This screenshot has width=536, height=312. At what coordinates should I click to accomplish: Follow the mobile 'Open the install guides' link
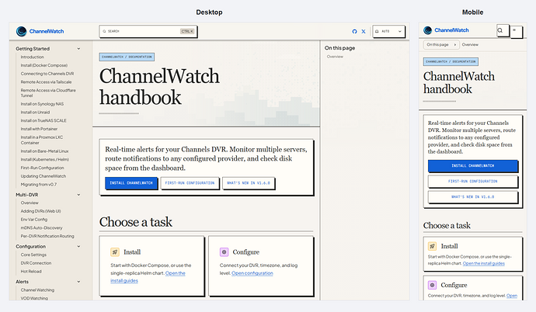[x=484, y=263]
